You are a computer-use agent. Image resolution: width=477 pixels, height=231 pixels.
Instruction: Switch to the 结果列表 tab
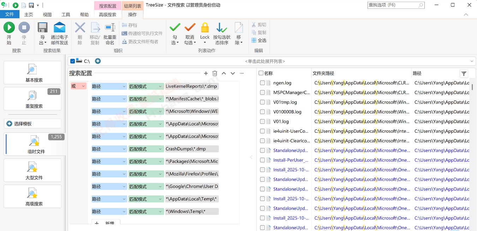[x=132, y=6]
